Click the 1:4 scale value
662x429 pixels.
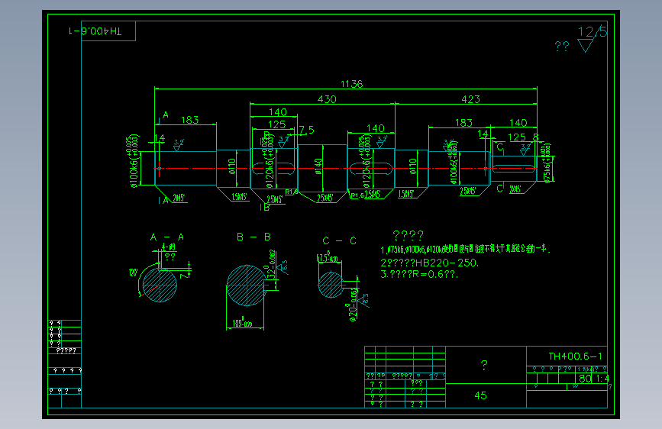[x=603, y=379]
